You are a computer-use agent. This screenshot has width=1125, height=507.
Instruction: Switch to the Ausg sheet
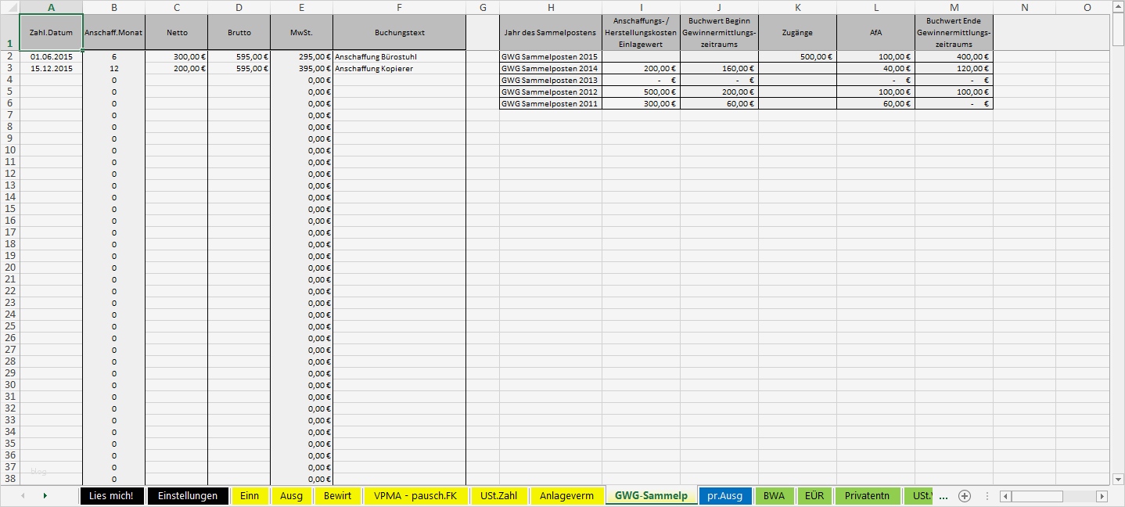click(291, 494)
